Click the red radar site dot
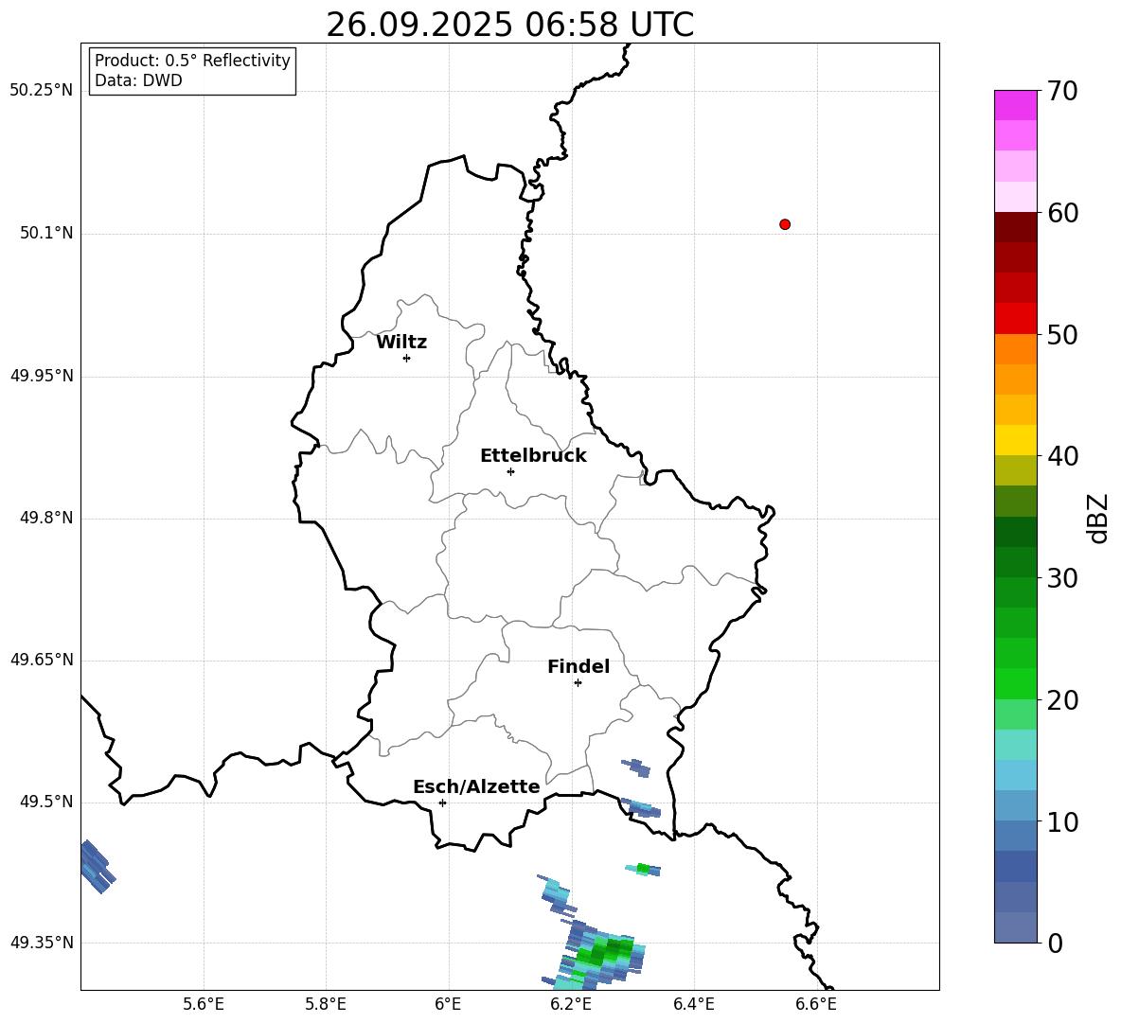 tap(784, 224)
